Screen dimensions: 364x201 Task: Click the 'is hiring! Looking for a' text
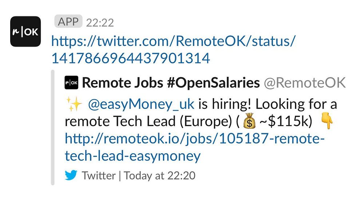coord(268,105)
